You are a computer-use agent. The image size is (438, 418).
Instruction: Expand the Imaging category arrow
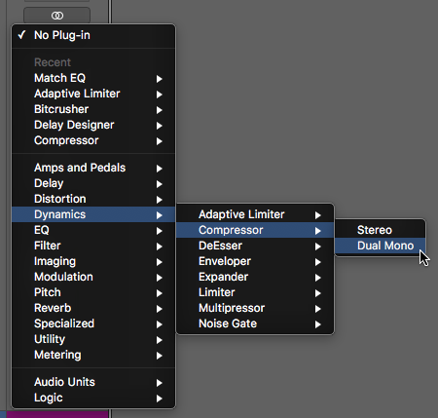click(159, 262)
